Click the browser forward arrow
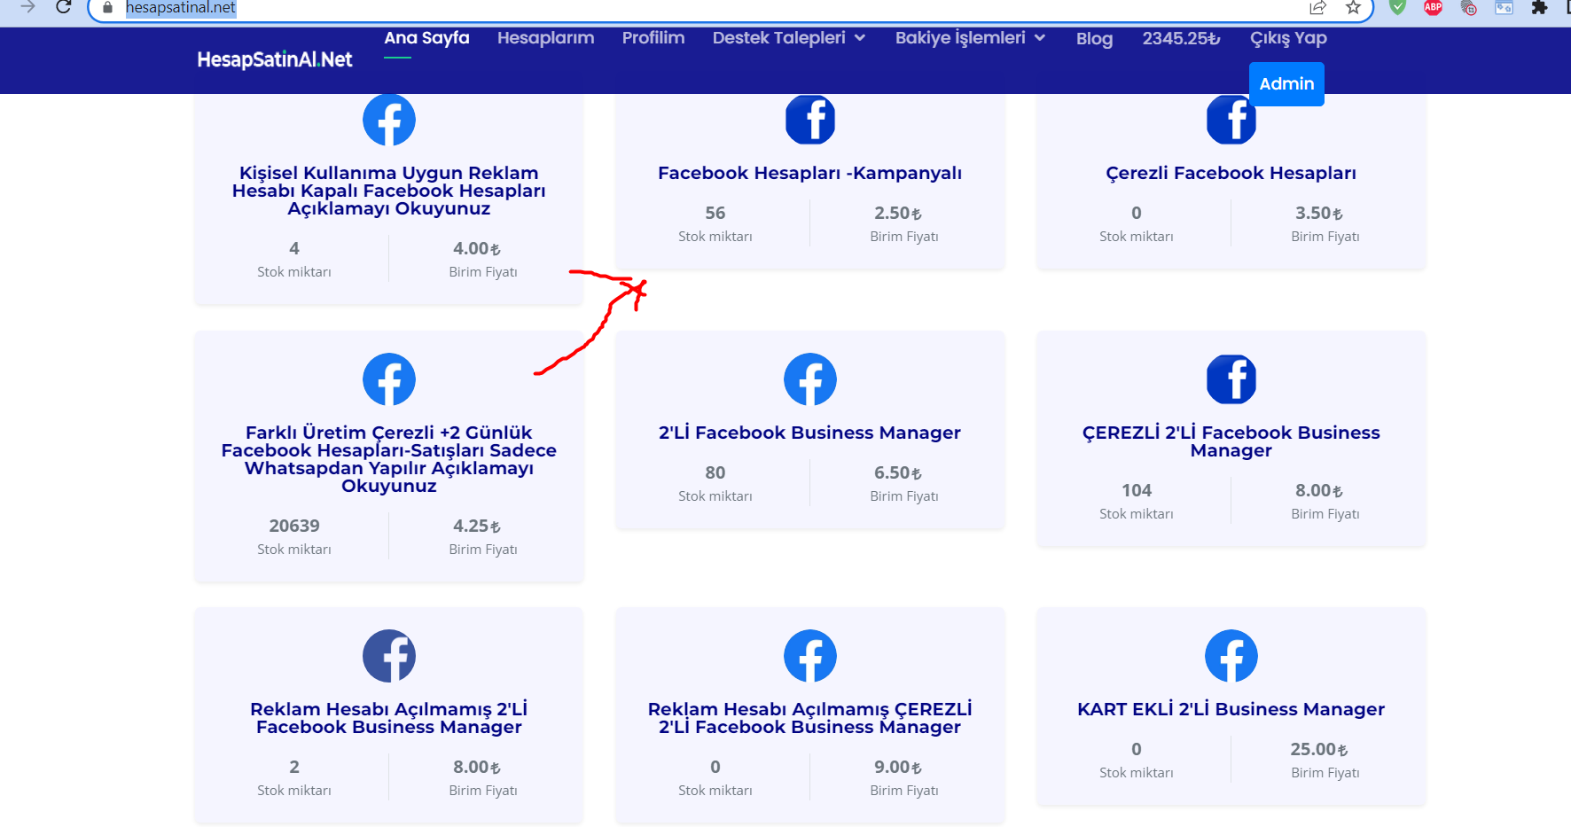1571x827 pixels. click(x=28, y=7)
